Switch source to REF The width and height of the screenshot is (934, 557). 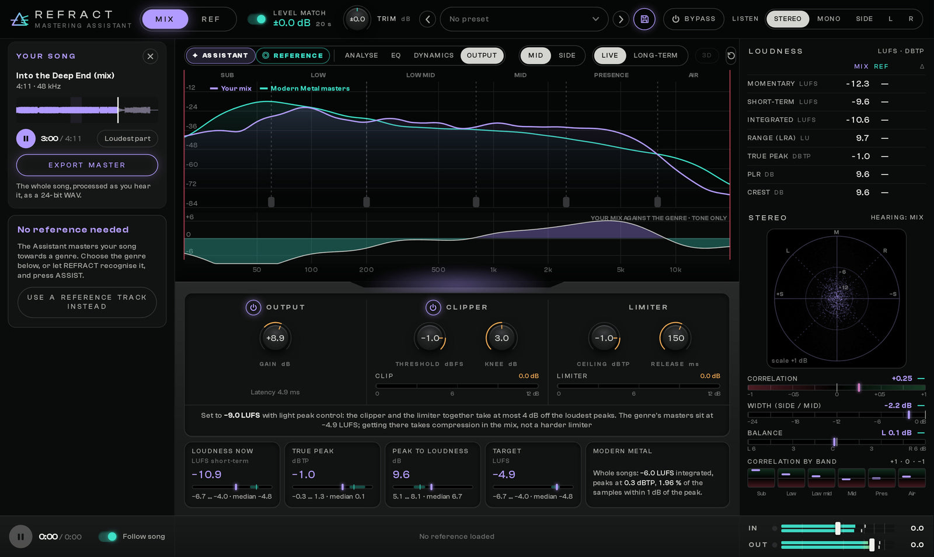[x=211, y=19]
